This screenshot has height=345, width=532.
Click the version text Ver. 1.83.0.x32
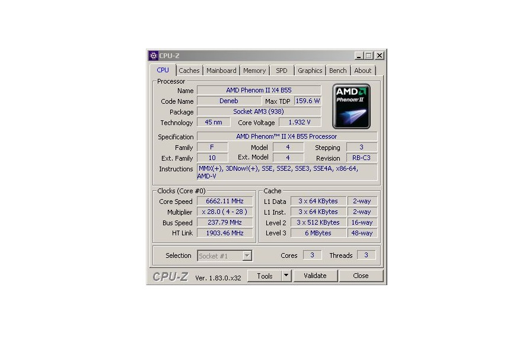click(x=218, y=278)
